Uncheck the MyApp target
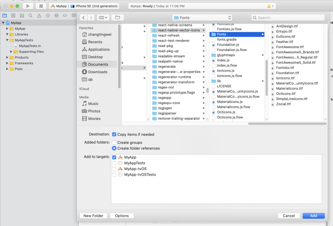 coord(114,157)
